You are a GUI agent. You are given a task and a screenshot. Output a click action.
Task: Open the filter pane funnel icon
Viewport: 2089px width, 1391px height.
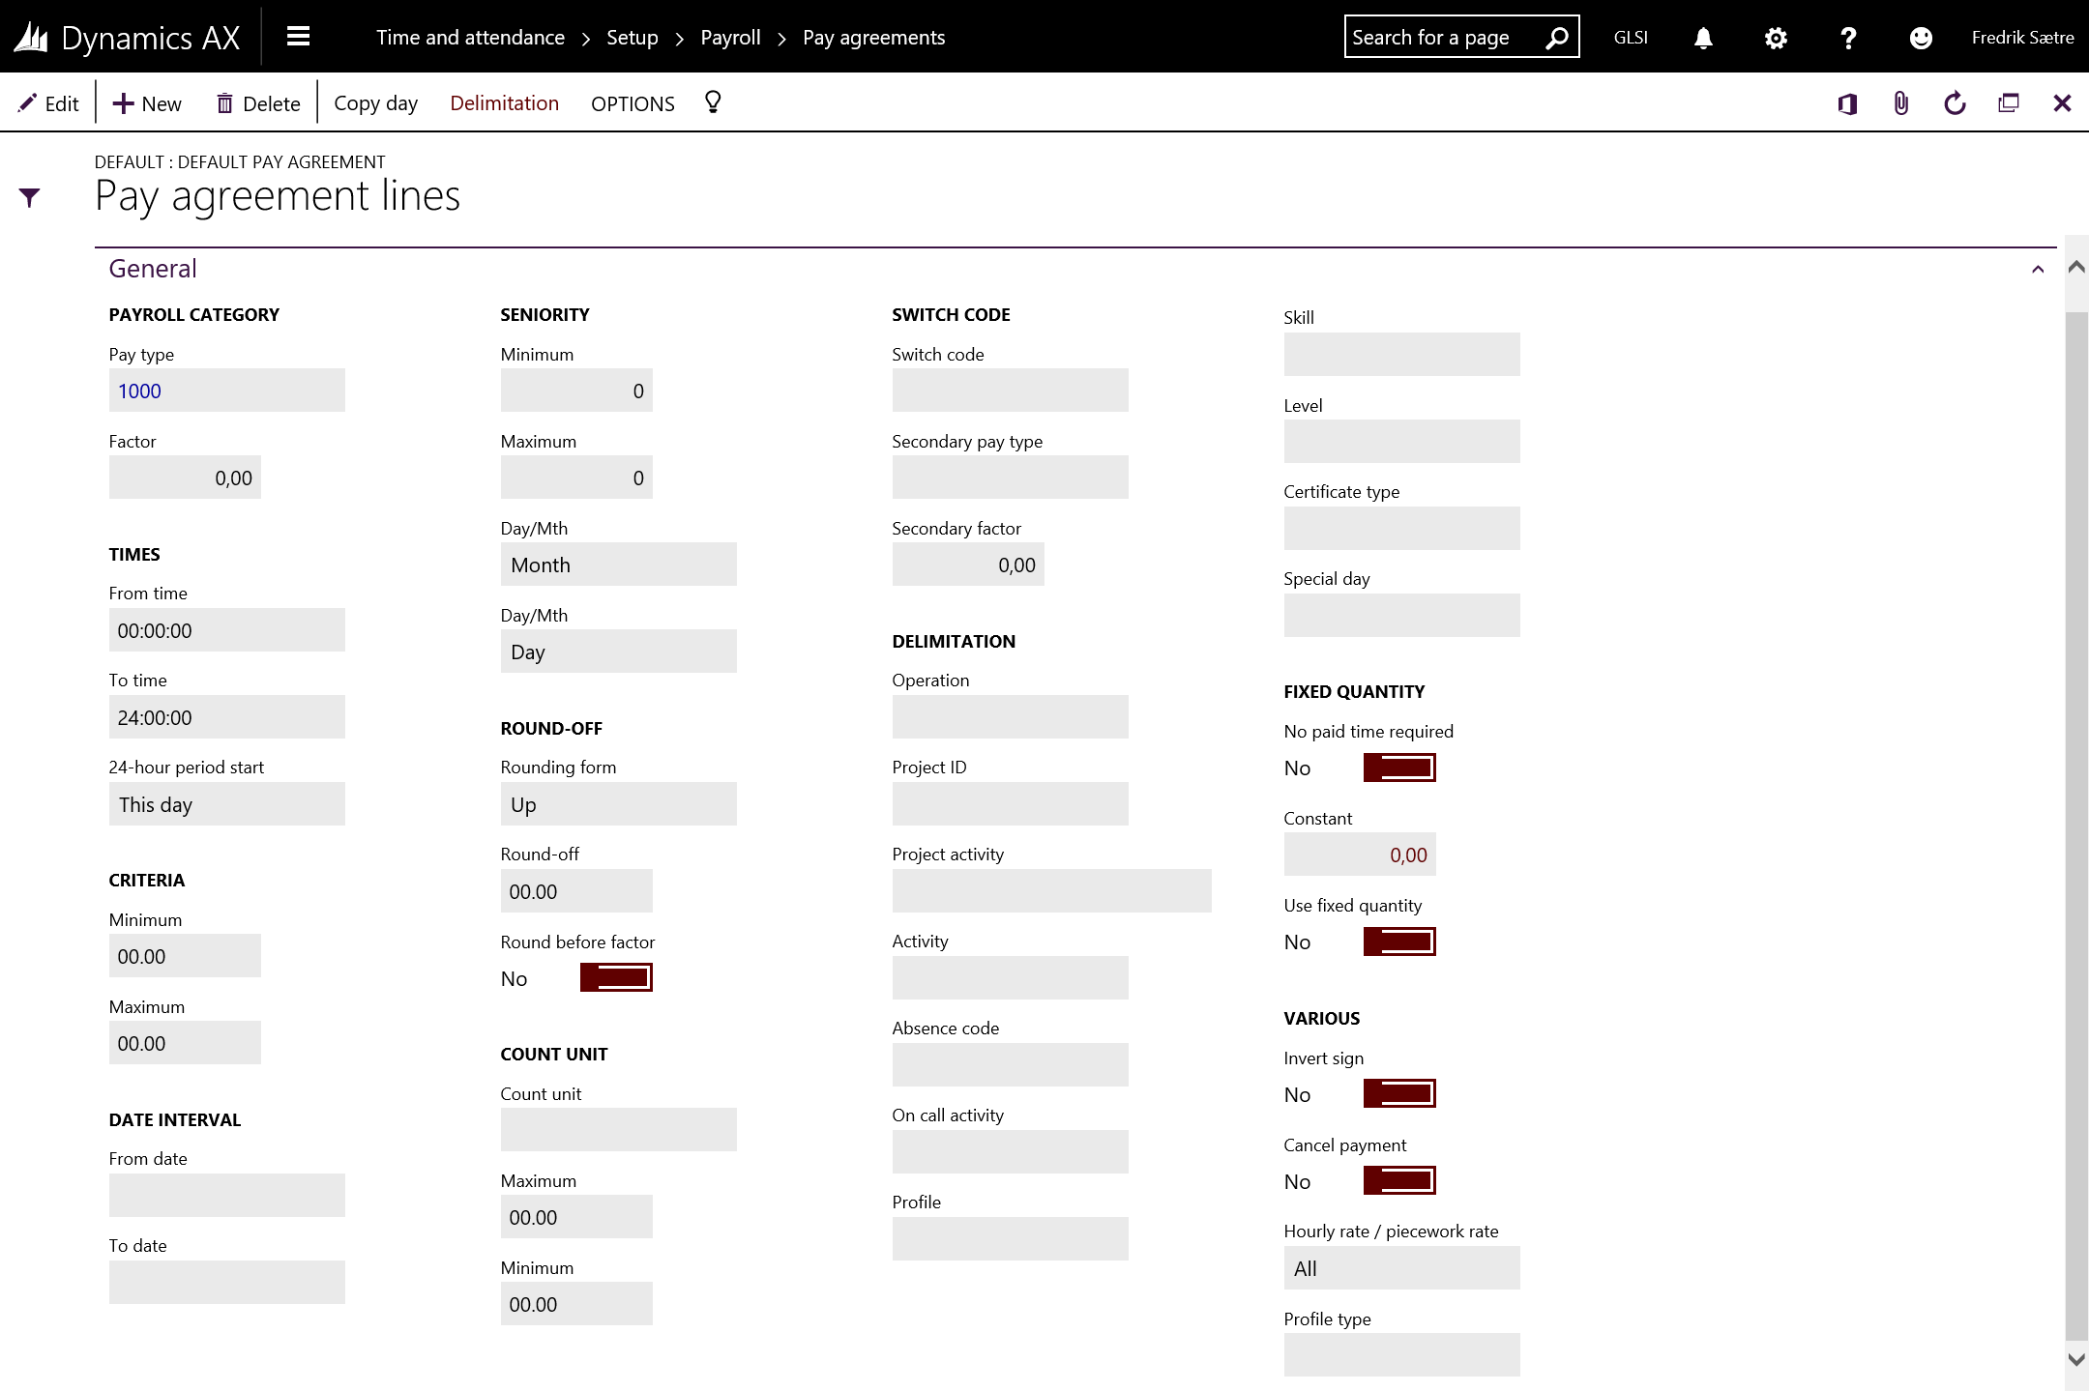pos(30,198)
